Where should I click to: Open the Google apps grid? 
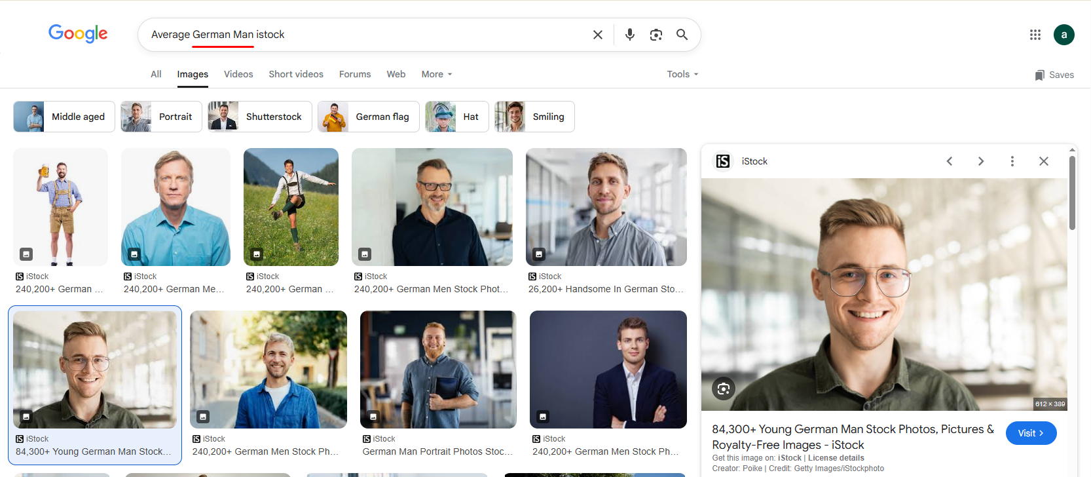pos(1035,35)
